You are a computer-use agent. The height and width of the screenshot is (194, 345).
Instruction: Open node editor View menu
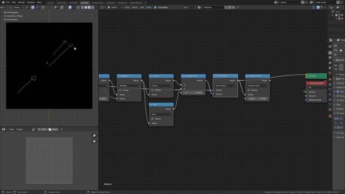pos(127,7)
